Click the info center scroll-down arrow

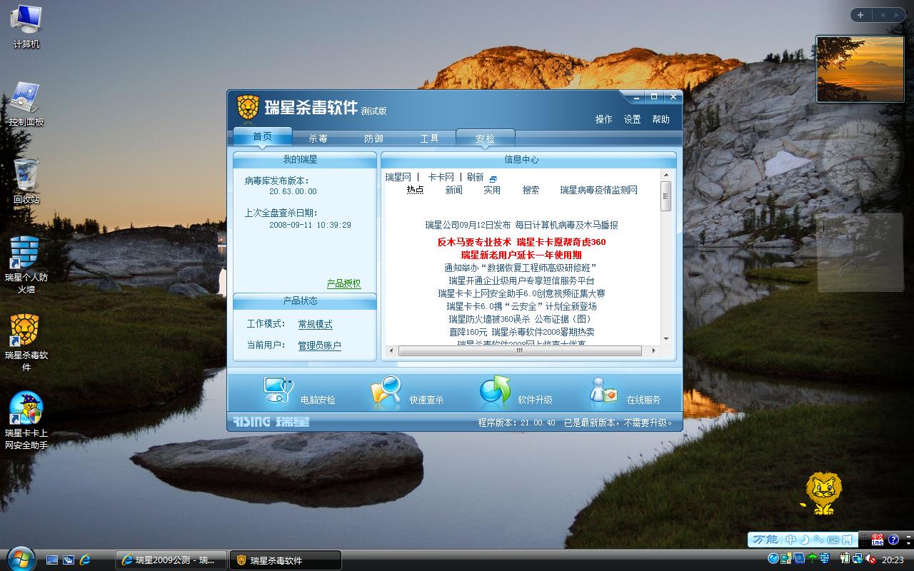[x=666, y=338]
